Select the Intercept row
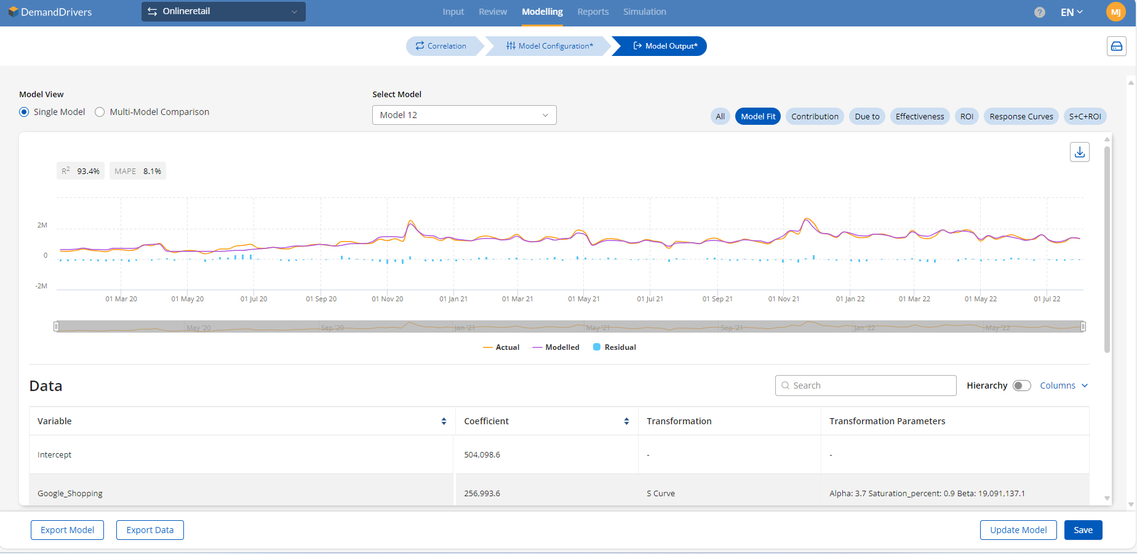Viewport: 1137px width, 554px height. click(559, 454)
